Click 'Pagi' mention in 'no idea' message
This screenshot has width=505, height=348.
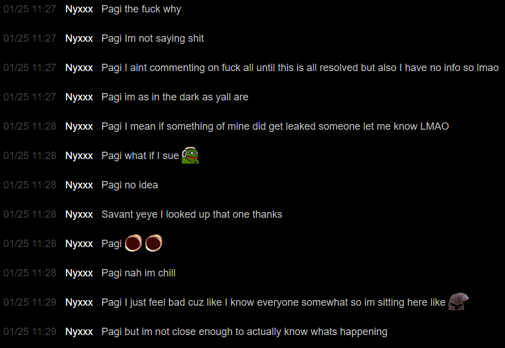click(x=111, y=185)
